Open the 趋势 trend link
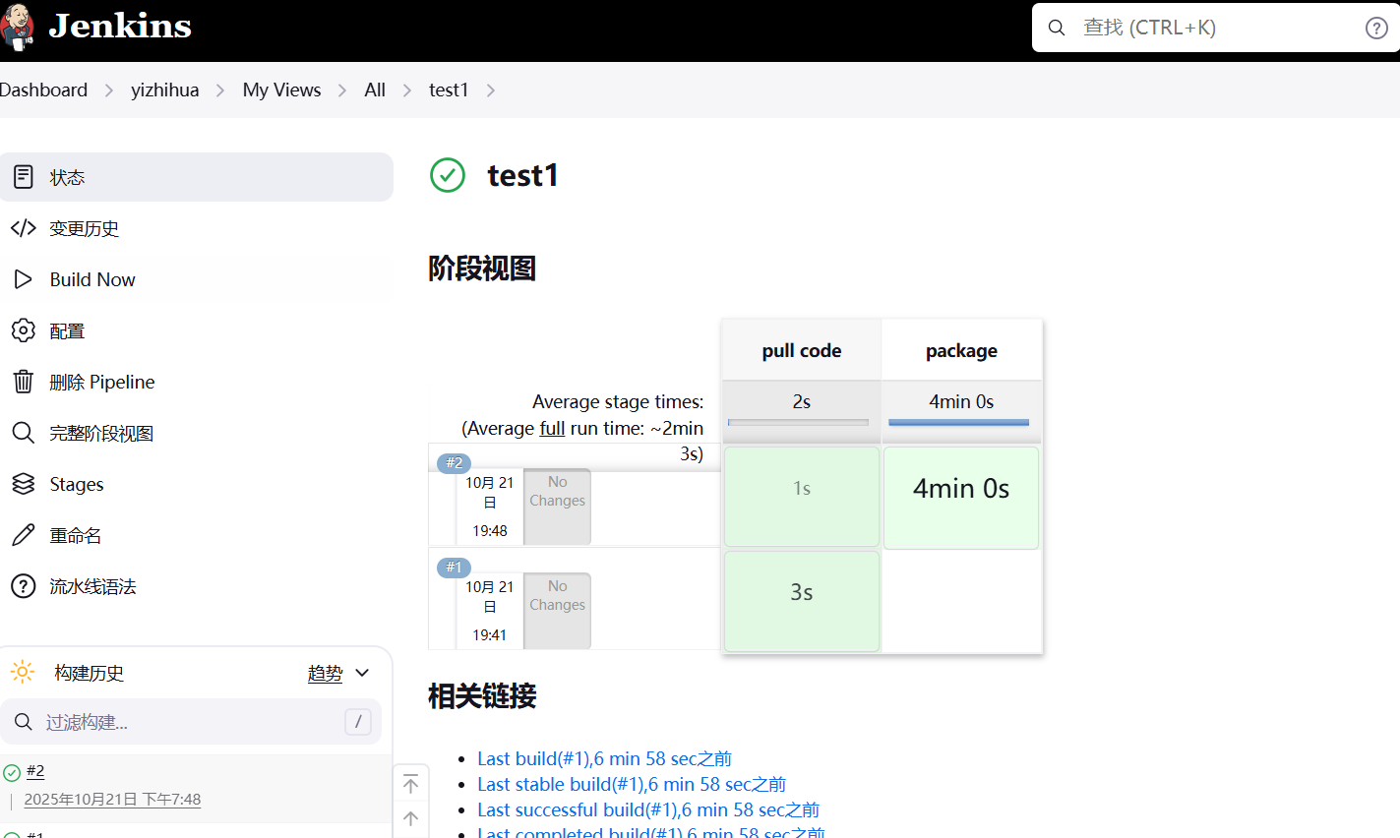This screenshot has width=1400, height=838. (x=325, y=673)
